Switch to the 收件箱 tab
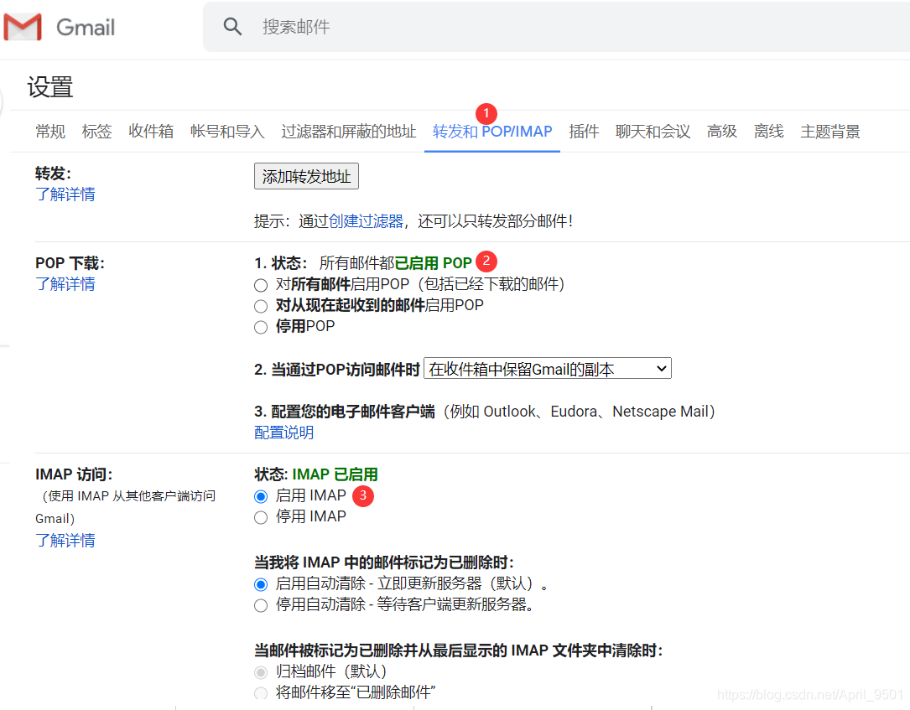The height and width of the screenshot is (710, 910). [151, 132]
